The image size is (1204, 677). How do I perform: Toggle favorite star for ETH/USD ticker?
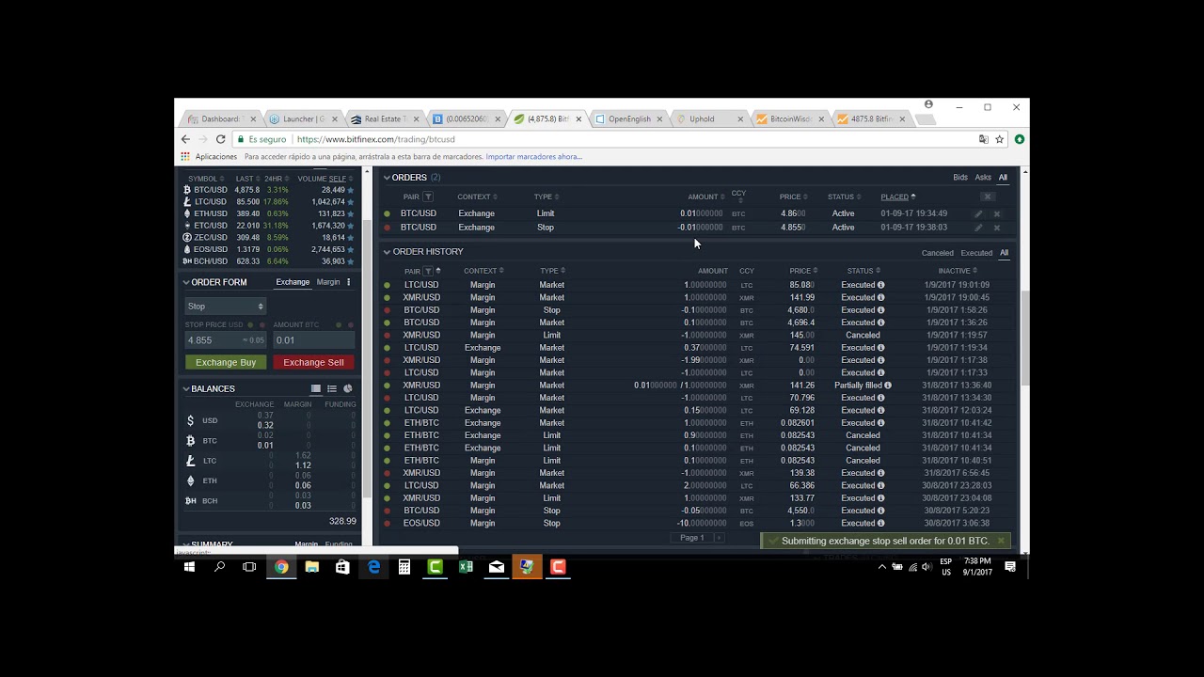point(351,213)
